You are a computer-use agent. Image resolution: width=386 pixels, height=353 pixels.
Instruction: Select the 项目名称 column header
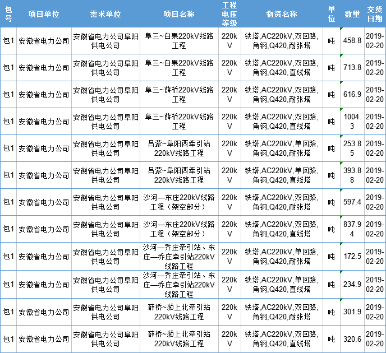pos(179,14)
